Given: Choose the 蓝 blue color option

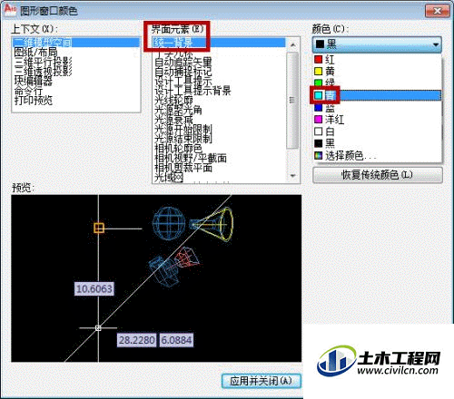Looking at the screenshot, I should (377, 108).
